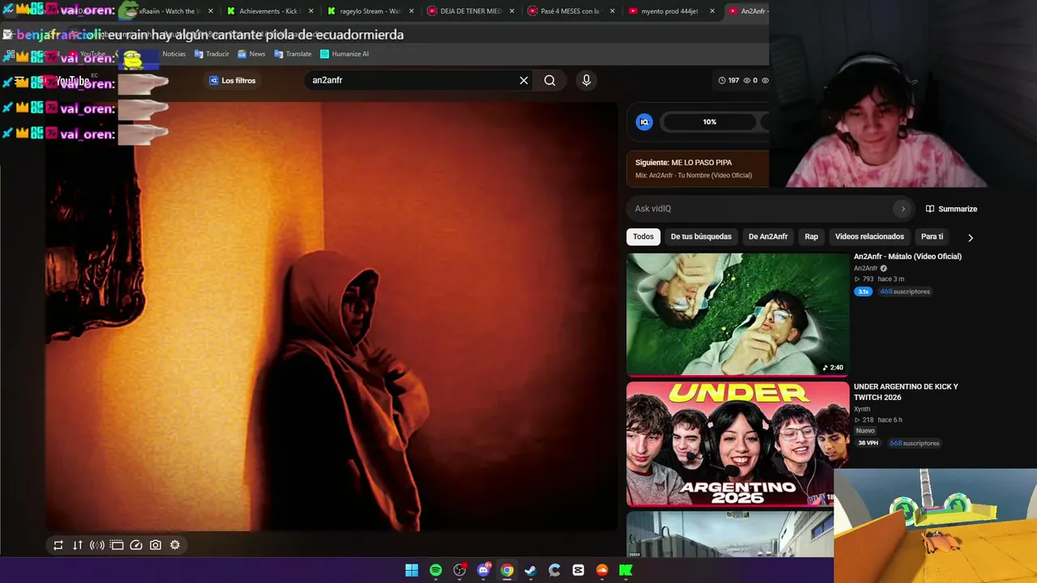The width and height of the screenshot is (1037, 583).
Task: Click the 3.1x vidIQ badge
Action: click(864, 291)
